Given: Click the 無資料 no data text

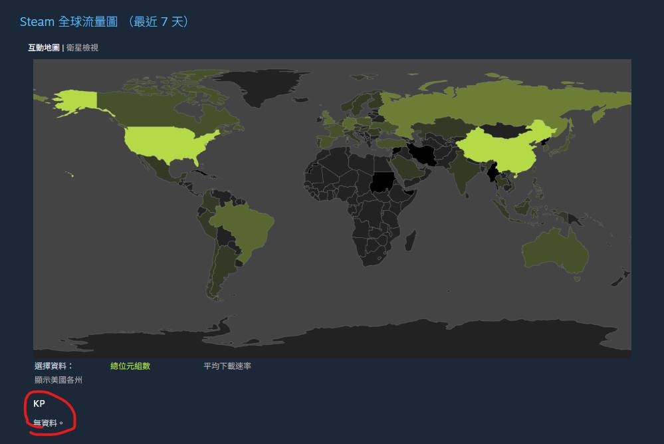Looking at the screenshot, I should pos(48,423).
